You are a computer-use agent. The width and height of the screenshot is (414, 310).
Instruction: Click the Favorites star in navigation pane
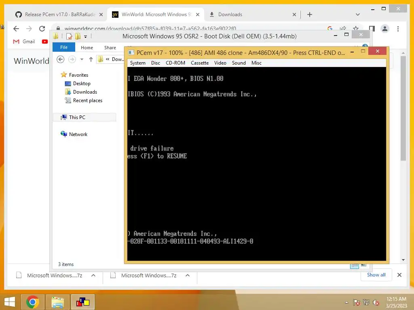point(63,75)
